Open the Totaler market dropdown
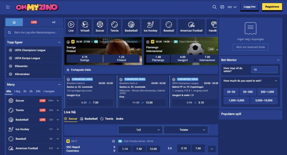287x155 pixels. 186,130
